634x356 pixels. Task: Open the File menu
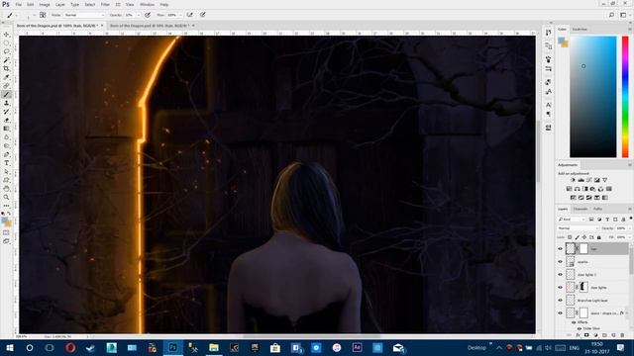point(19,4)
